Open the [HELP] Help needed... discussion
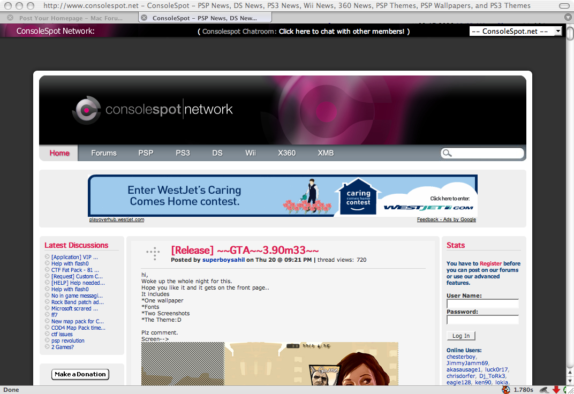The height and width of the screenshot is (394, 574). pyautogui.click(x=78, y=283)
